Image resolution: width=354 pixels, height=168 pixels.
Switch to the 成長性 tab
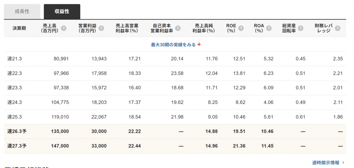[x=22, y=11]
